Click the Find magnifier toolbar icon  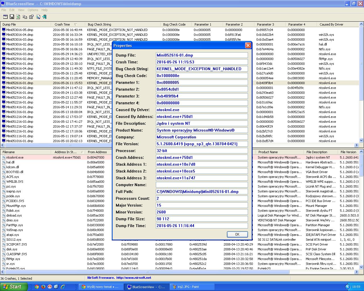point(38,17)
